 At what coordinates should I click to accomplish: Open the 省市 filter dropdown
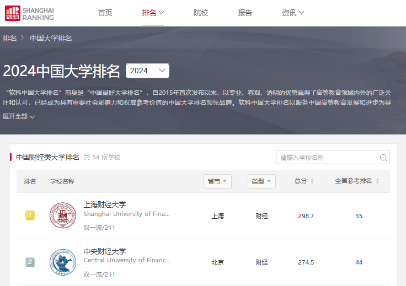click(x=217, y=181)
